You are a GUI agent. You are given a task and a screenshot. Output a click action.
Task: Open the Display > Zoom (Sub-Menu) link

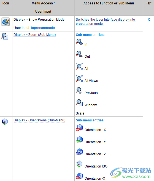[x=35, y=35]
